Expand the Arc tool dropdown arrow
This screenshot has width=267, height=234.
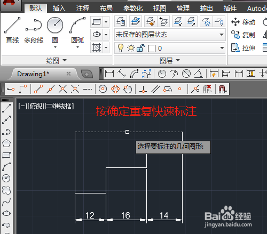(x=77, y=47)
